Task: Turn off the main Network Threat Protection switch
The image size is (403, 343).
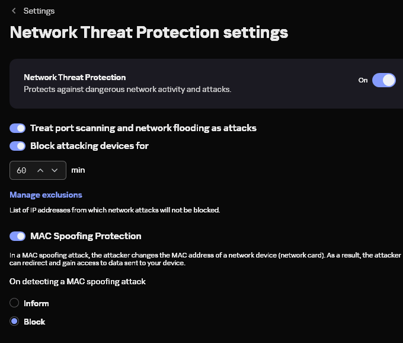Action: pyautogui.click(x=383, y=80)
